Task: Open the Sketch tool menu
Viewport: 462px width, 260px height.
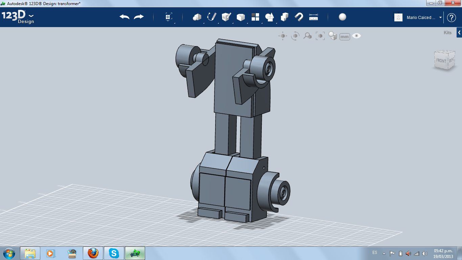Action: pos(211,17)
